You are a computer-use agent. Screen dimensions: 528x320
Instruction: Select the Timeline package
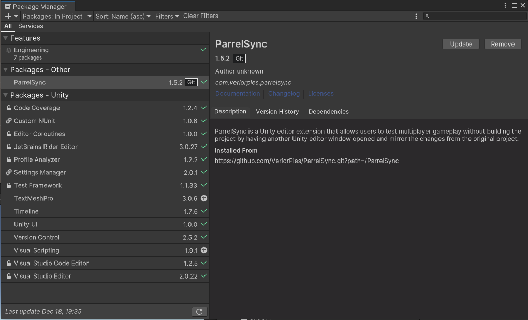(105, 211)
